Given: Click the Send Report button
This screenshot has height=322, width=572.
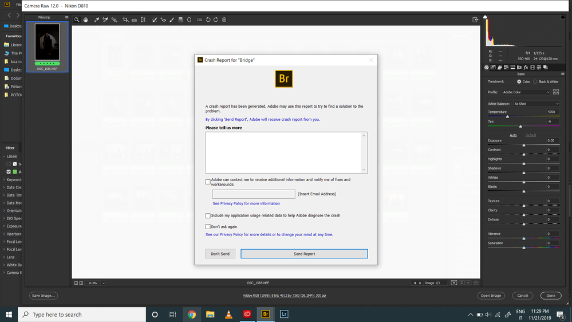Looking at the screenshot, I should point(304,254).
